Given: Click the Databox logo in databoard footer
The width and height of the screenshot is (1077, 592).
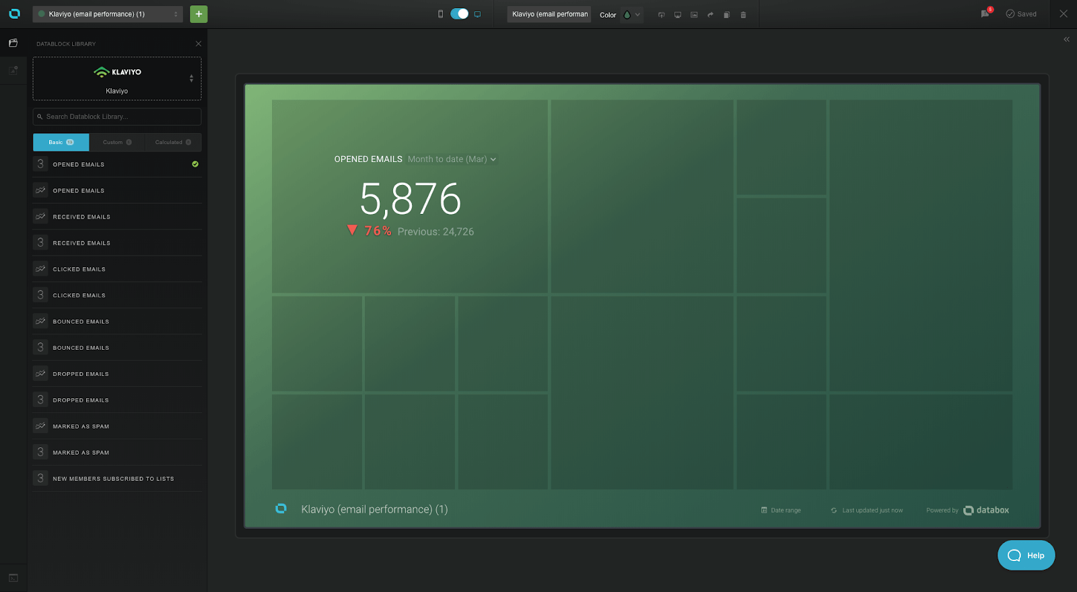Looking at the screenshot, I should tap(281, 509).
